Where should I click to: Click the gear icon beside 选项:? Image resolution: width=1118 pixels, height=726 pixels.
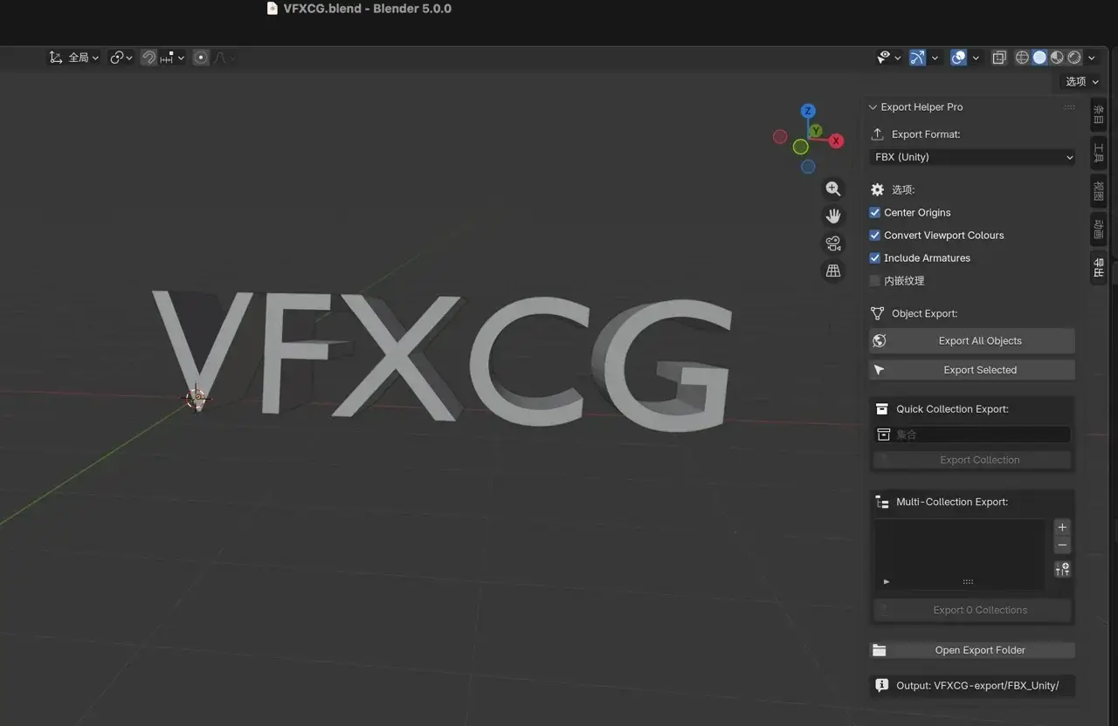click(x=878, y=189)
